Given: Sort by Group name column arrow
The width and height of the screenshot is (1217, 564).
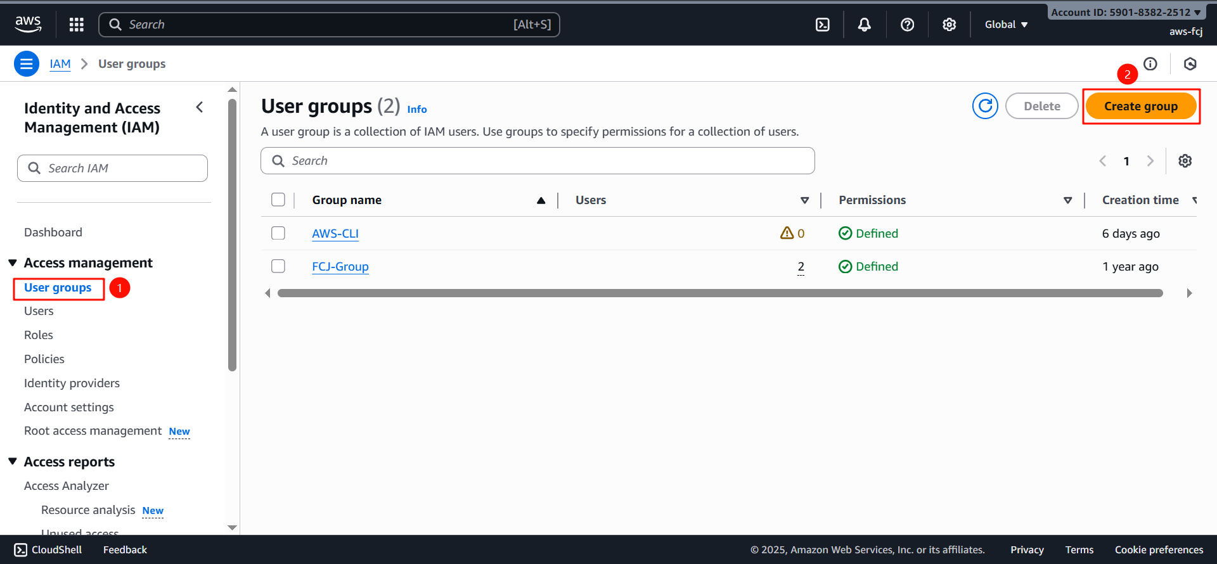Looking at the screenshot, I should (x=541, y=200).
